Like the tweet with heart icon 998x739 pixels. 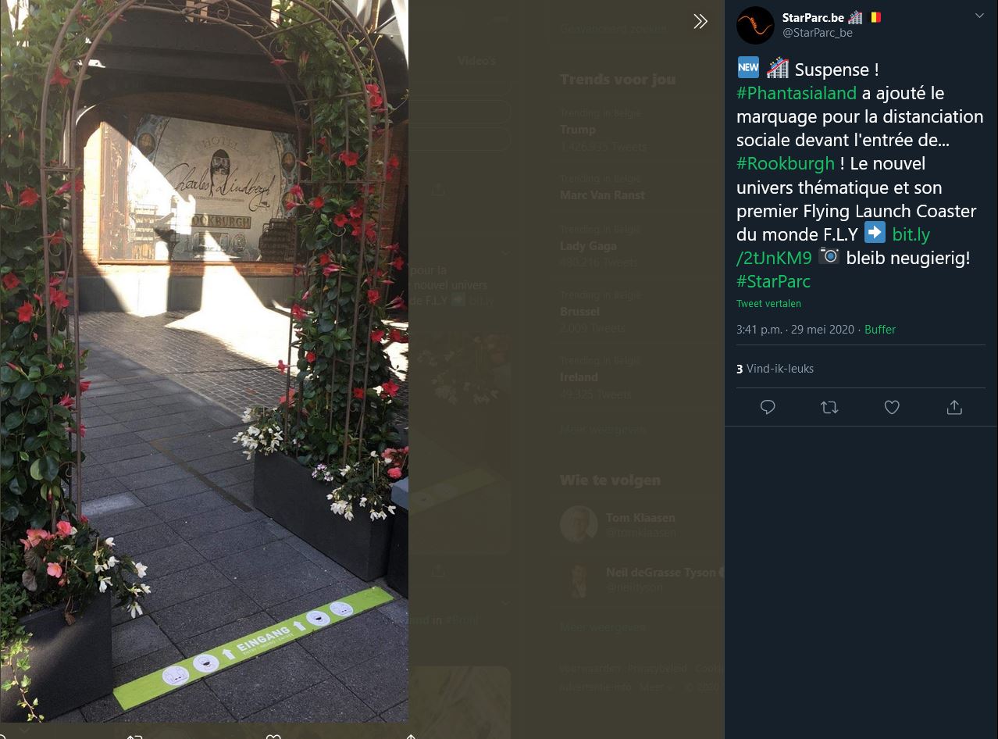[x=892, y=407]
